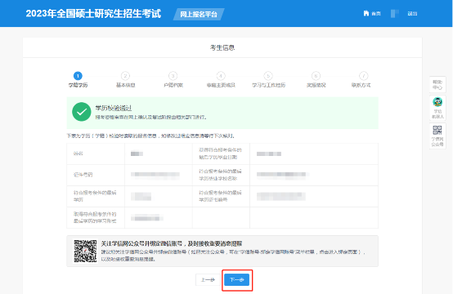Click the 证件号码 table label
Screen dimensions: 453x294
pyautogui.click(x=83, y=175)
